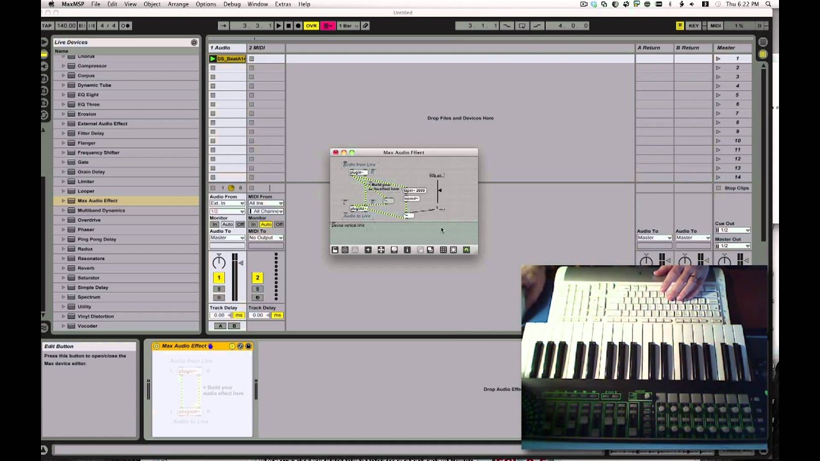Open MIDI From All Ins dropdown
Screen dimensions: 820x461
coord(266,203)
